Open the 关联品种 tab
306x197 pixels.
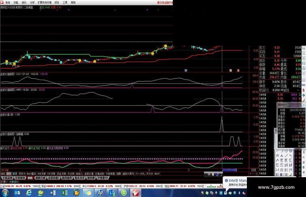(x=7, y=178)
